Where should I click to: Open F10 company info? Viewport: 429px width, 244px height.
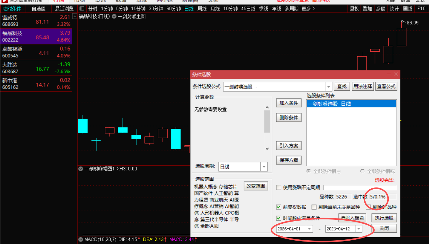pyautogui.click(x=421, y=9)
